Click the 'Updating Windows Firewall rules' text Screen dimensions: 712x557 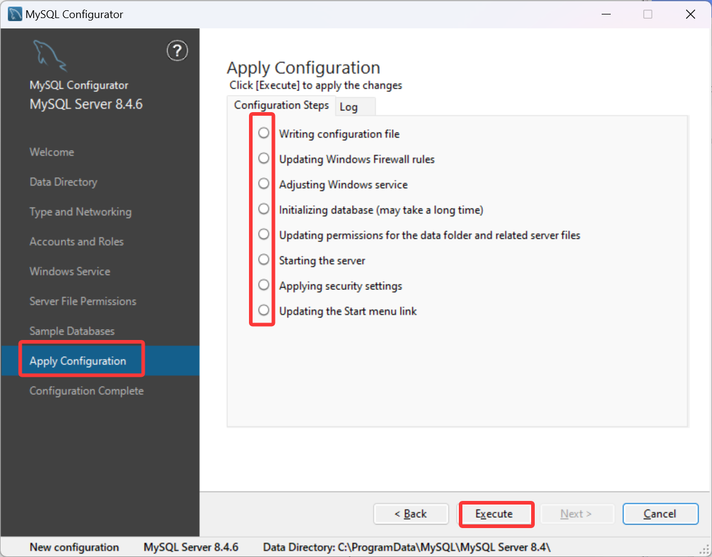(x=357, y=159)
